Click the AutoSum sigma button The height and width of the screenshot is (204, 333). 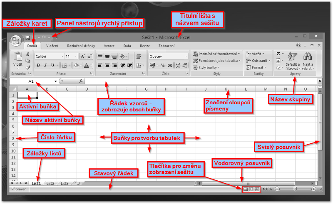[x=278, y=54]
